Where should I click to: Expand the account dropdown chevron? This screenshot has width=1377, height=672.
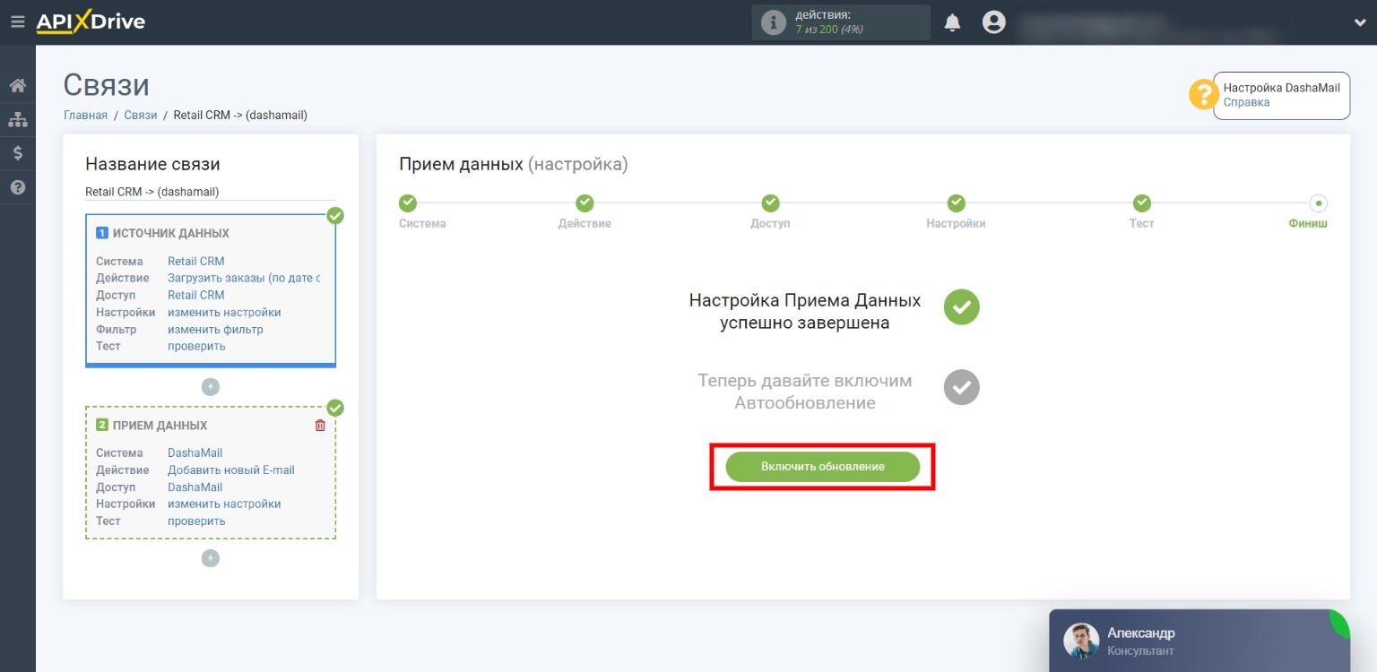(x=1360, y=23)
